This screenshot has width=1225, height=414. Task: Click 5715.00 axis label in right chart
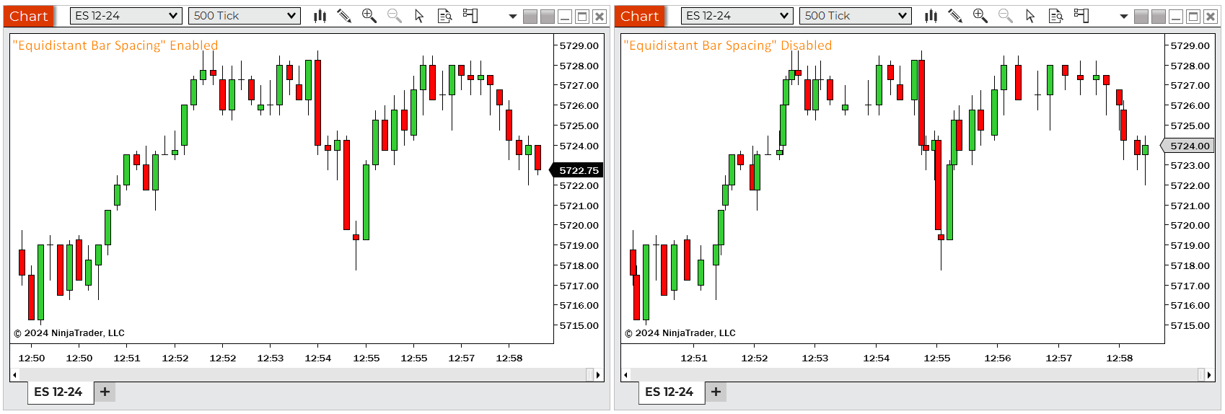1190,325
